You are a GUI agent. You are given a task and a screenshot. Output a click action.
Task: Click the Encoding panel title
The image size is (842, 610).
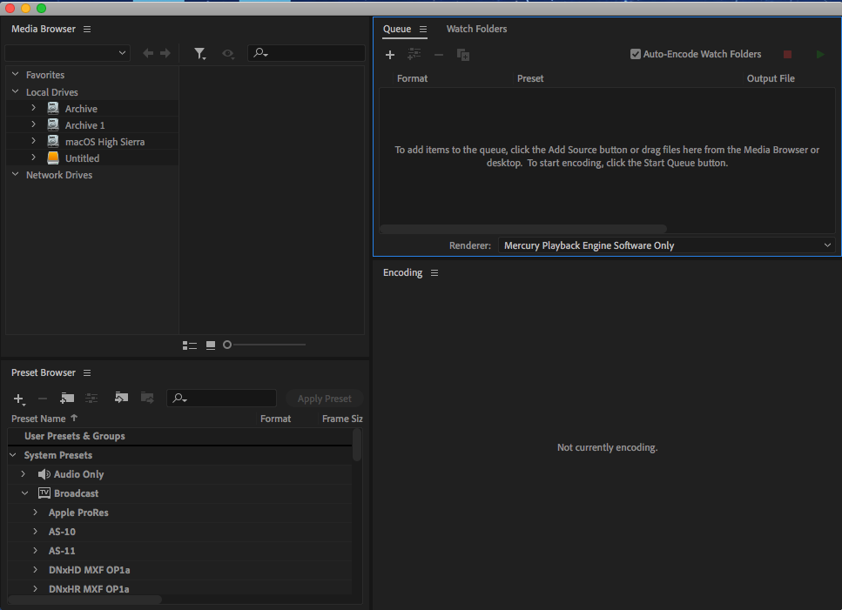(x=402, y=272)
